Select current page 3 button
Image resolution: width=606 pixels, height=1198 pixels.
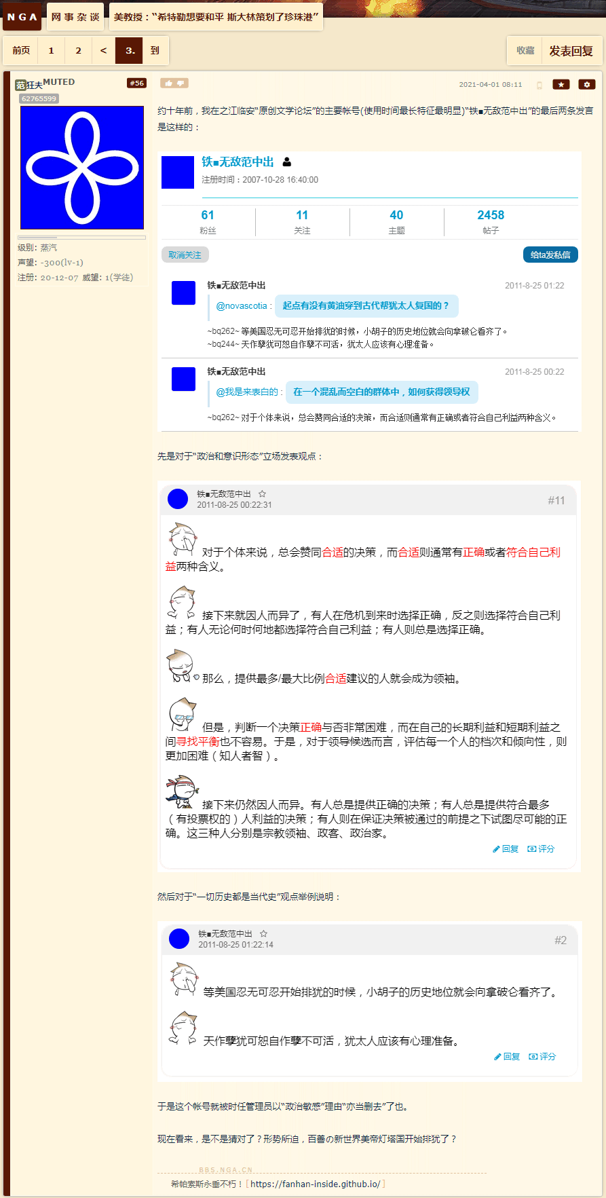[x=129, y=50]
